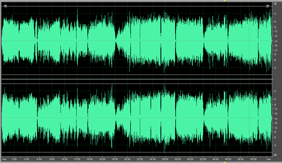Select the yellow marker above the waveform

[x=225, y=1]
